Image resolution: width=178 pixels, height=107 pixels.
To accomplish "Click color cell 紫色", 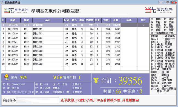I will (x=74, y=55).
